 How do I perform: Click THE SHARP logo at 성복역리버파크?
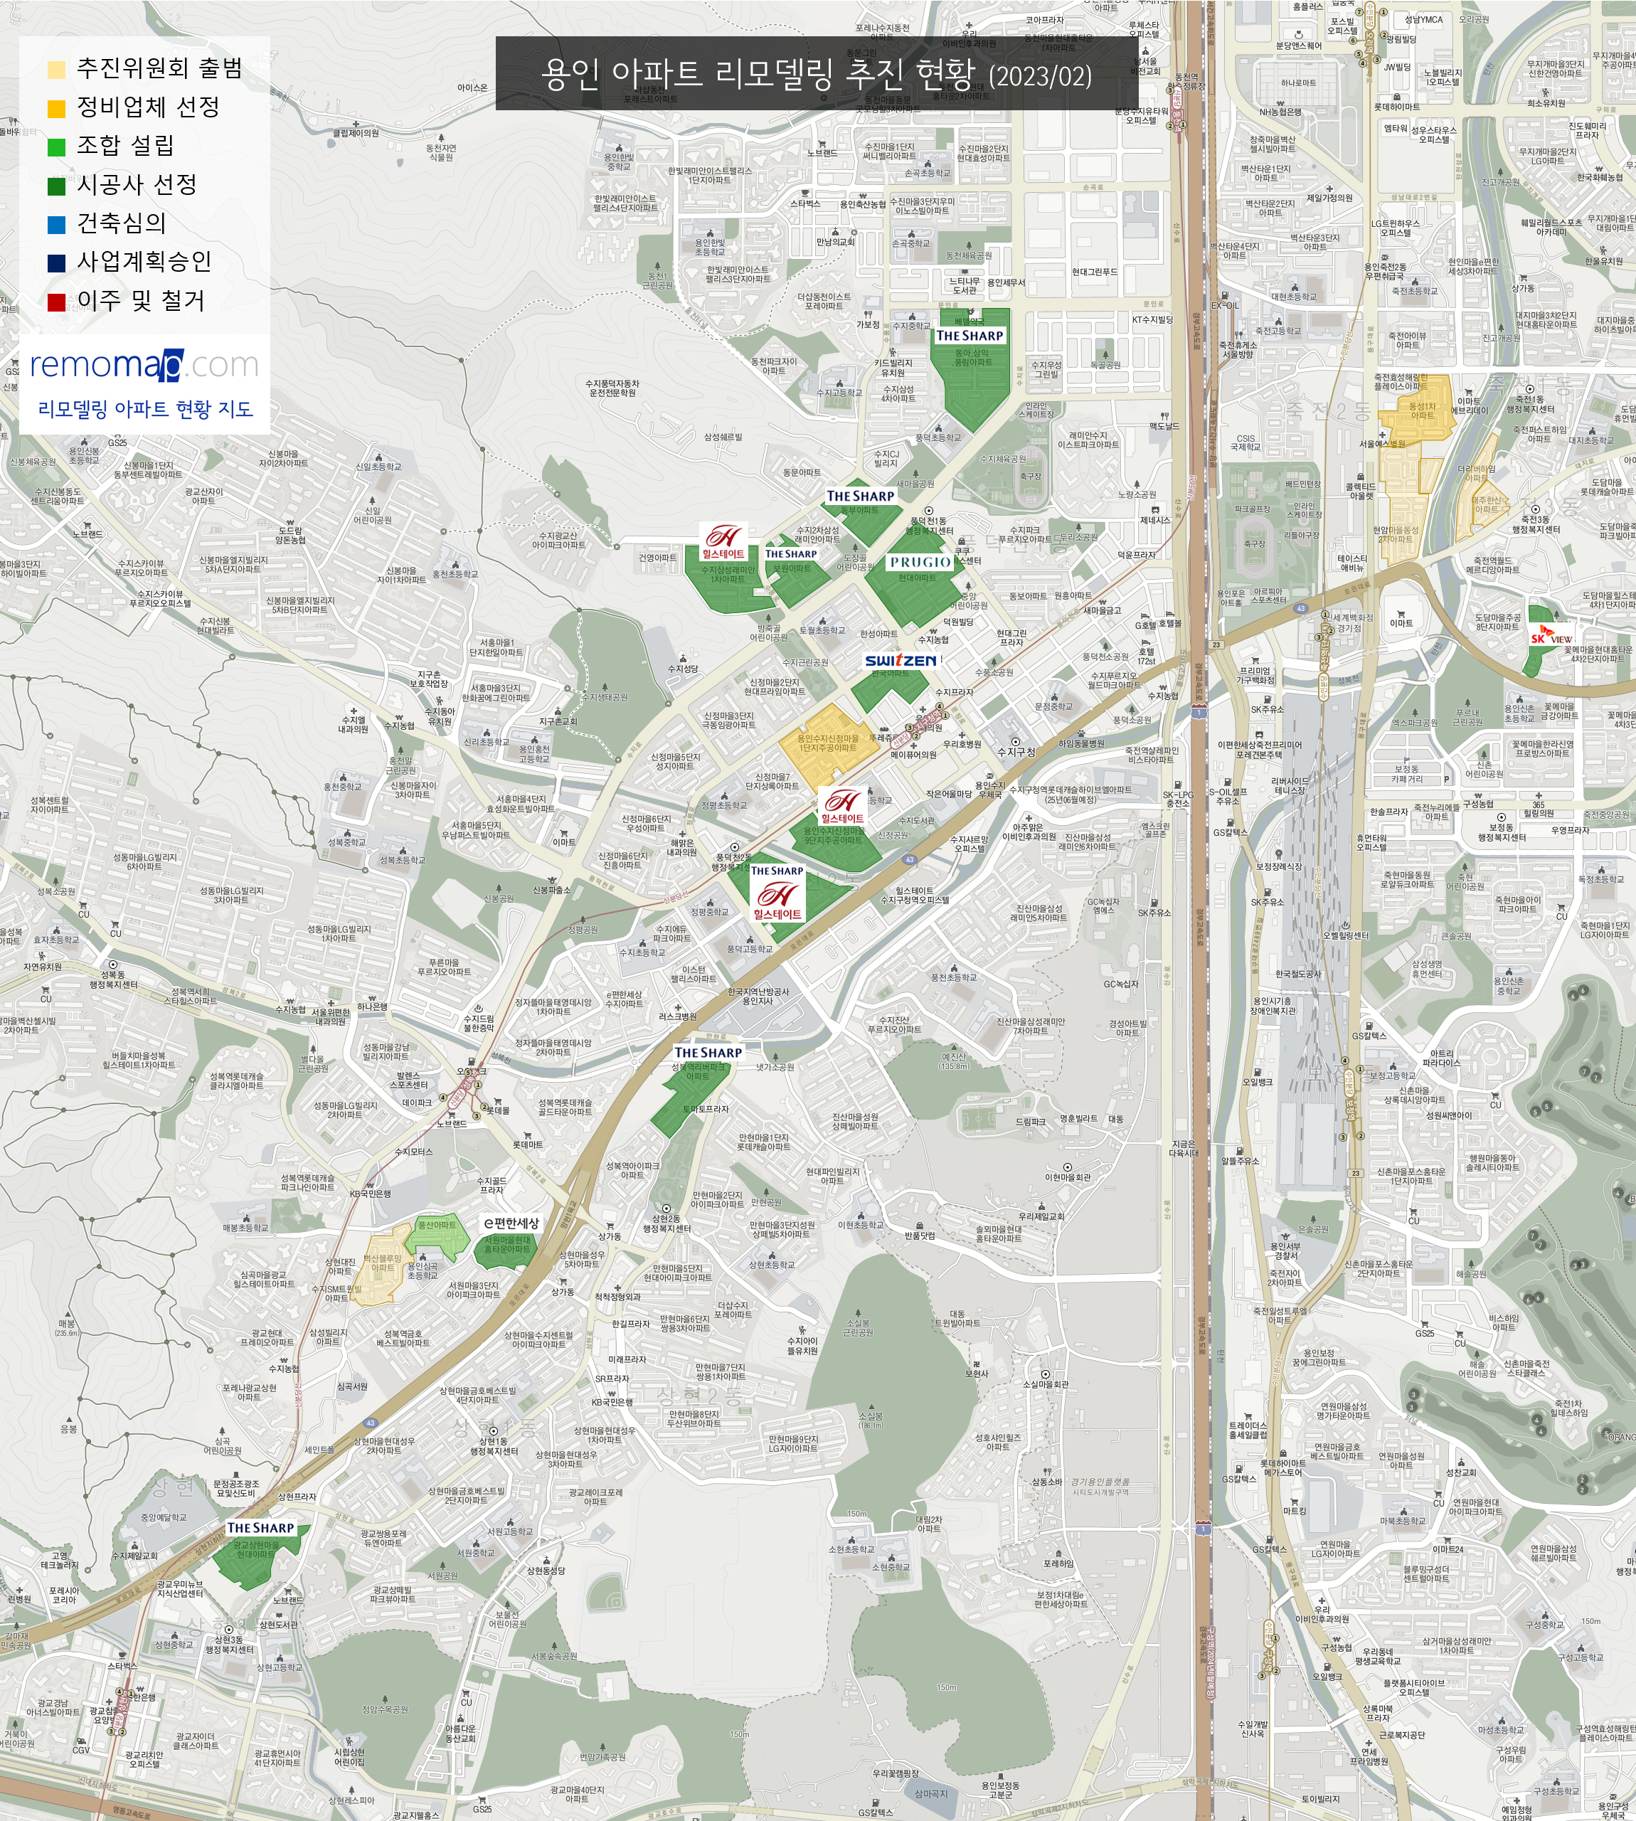(708, 1053)
